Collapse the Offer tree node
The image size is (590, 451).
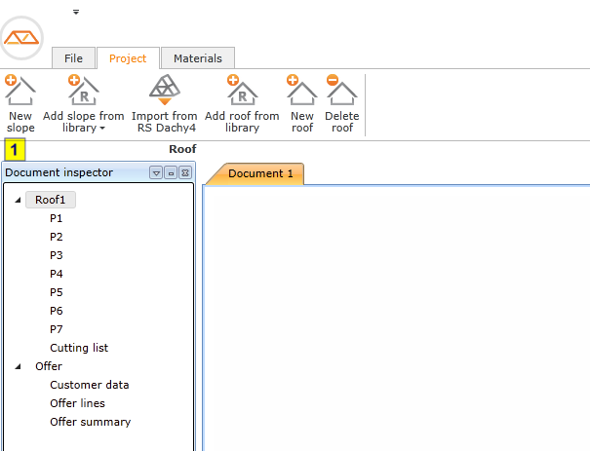coord(19,367)
